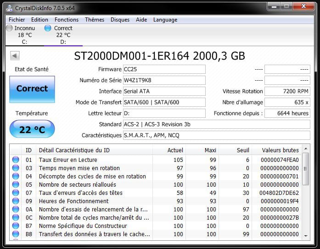Viewport: 320px width, 249px height.
Task: Click status orb for ID 09 row
Action: click(x=16, y=201)
